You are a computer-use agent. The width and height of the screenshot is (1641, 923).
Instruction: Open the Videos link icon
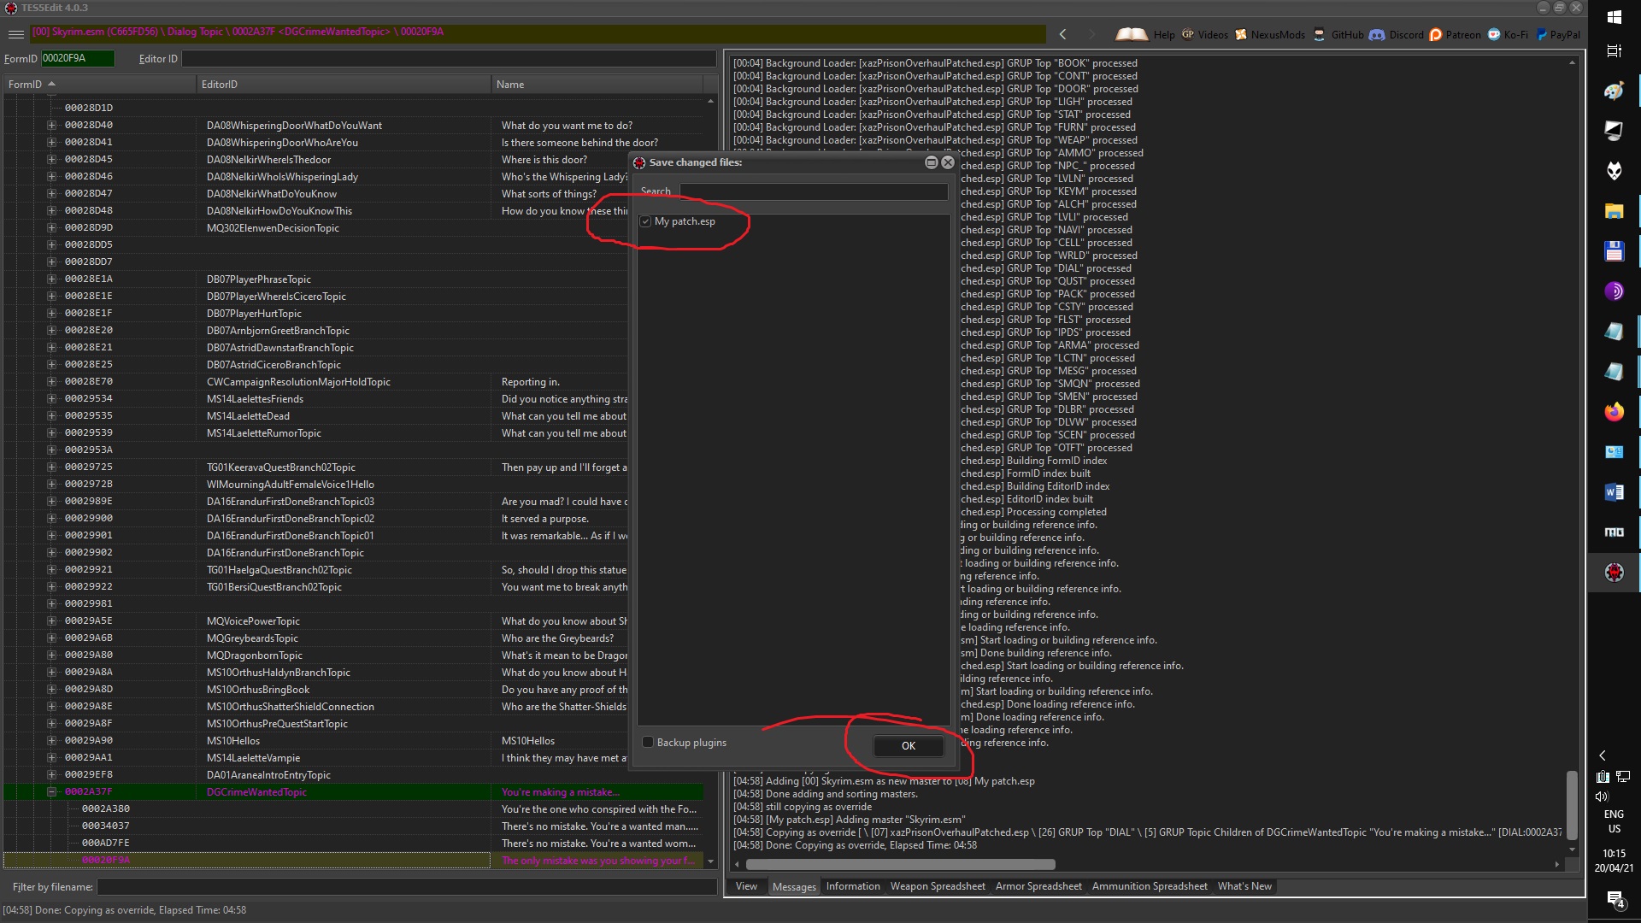coord(1188,35)
